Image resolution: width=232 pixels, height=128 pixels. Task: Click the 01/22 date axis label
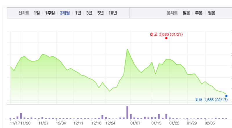pos(174,123)
